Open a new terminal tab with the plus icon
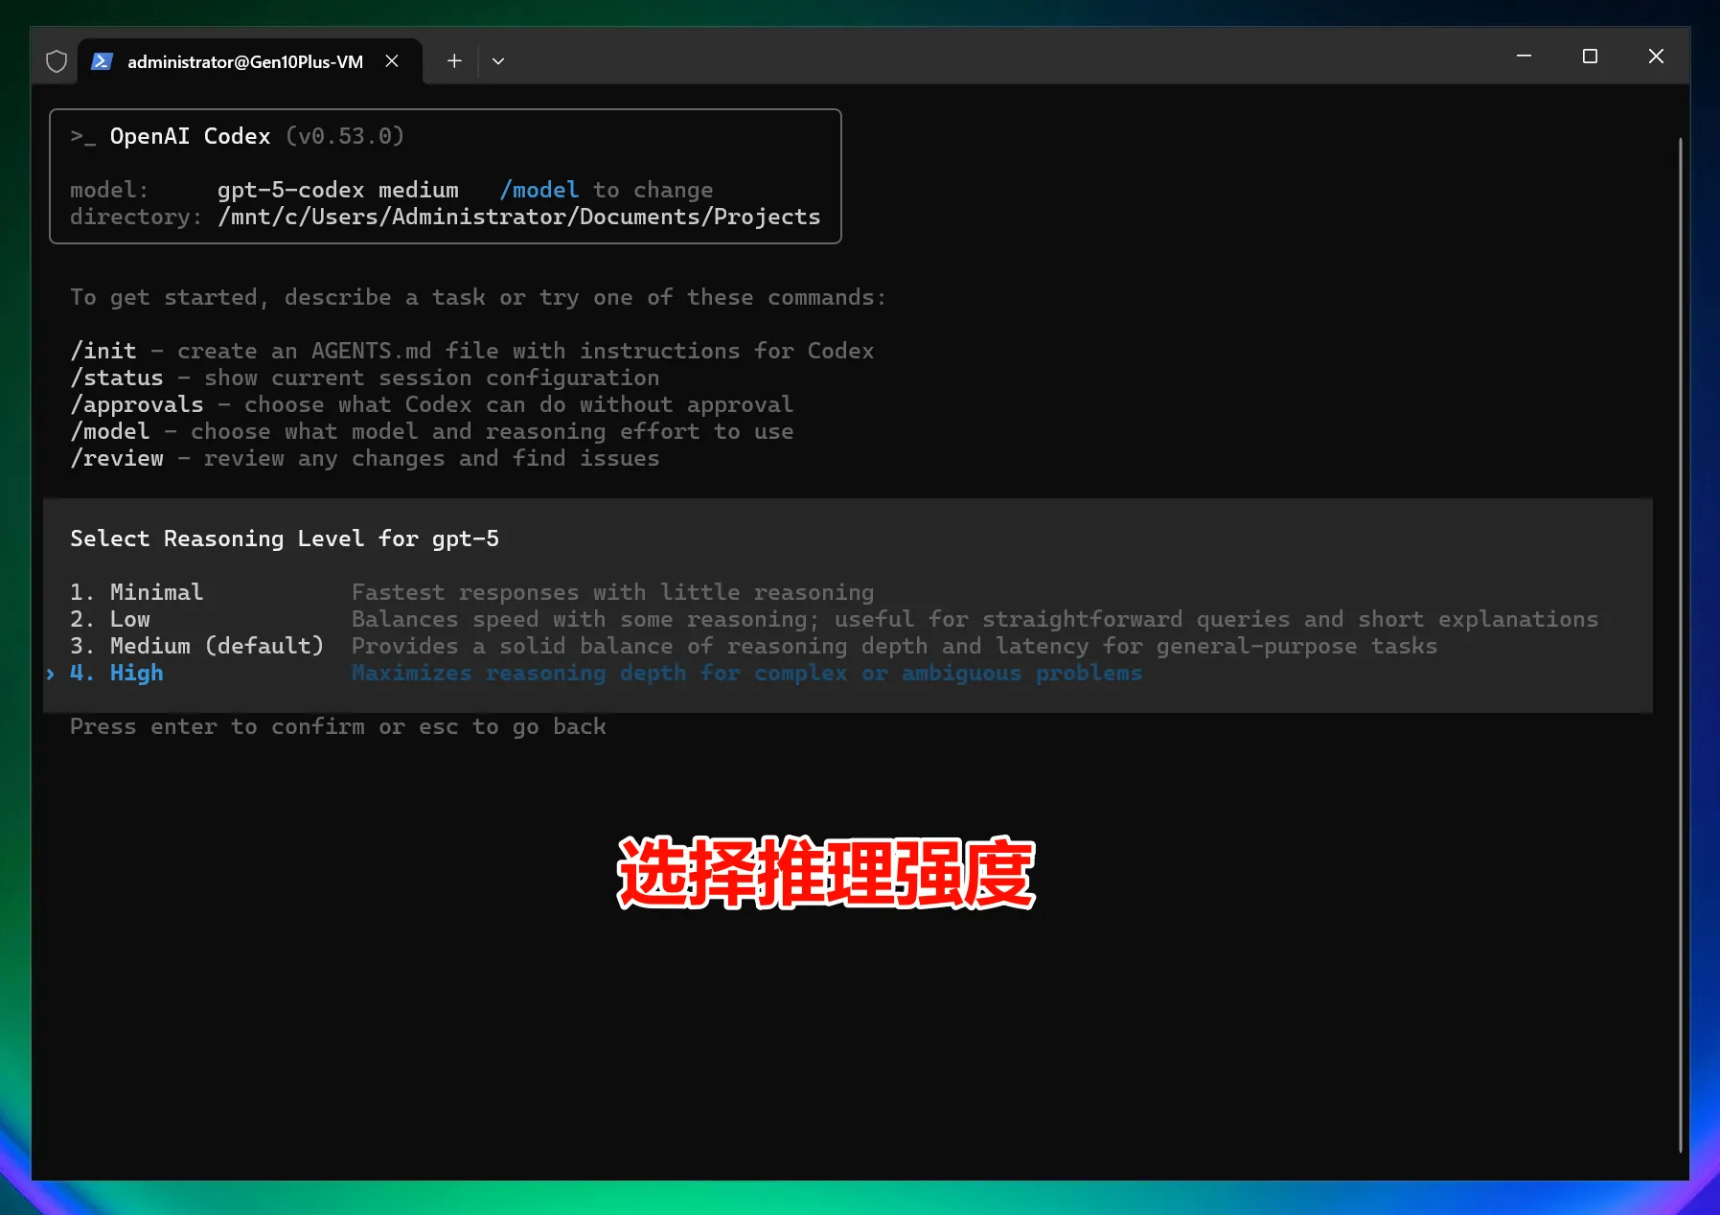The image size is (1720, 1215). [x=453, y=60]
